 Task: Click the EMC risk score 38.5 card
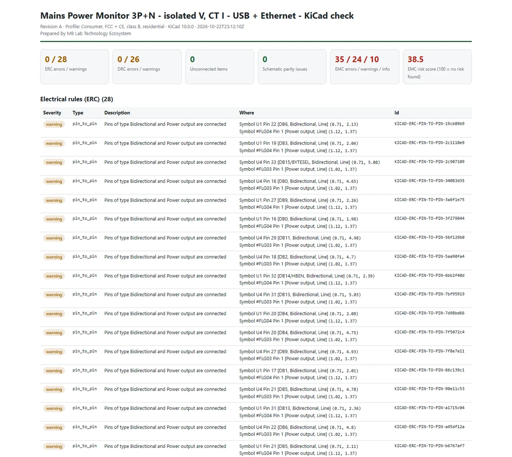(437, 67)
